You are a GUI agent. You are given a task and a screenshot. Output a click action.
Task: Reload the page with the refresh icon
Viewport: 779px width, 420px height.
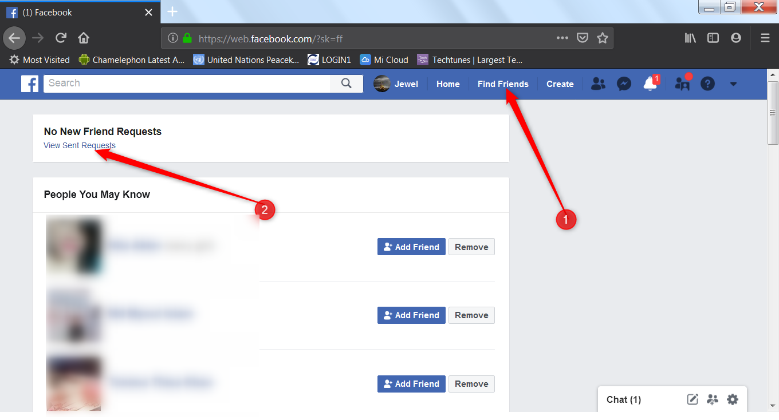pyautogui.click(x=61, y=38)
